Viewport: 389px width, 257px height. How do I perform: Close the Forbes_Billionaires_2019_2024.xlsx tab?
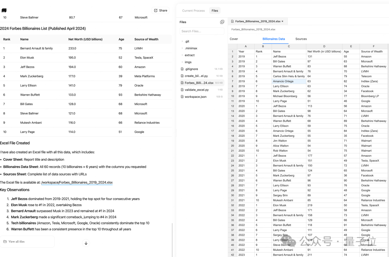pos(282,21)
